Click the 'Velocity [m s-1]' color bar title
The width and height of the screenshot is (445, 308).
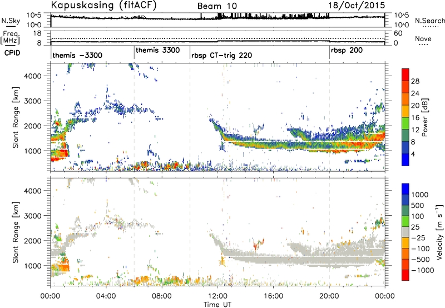[439, 232]
